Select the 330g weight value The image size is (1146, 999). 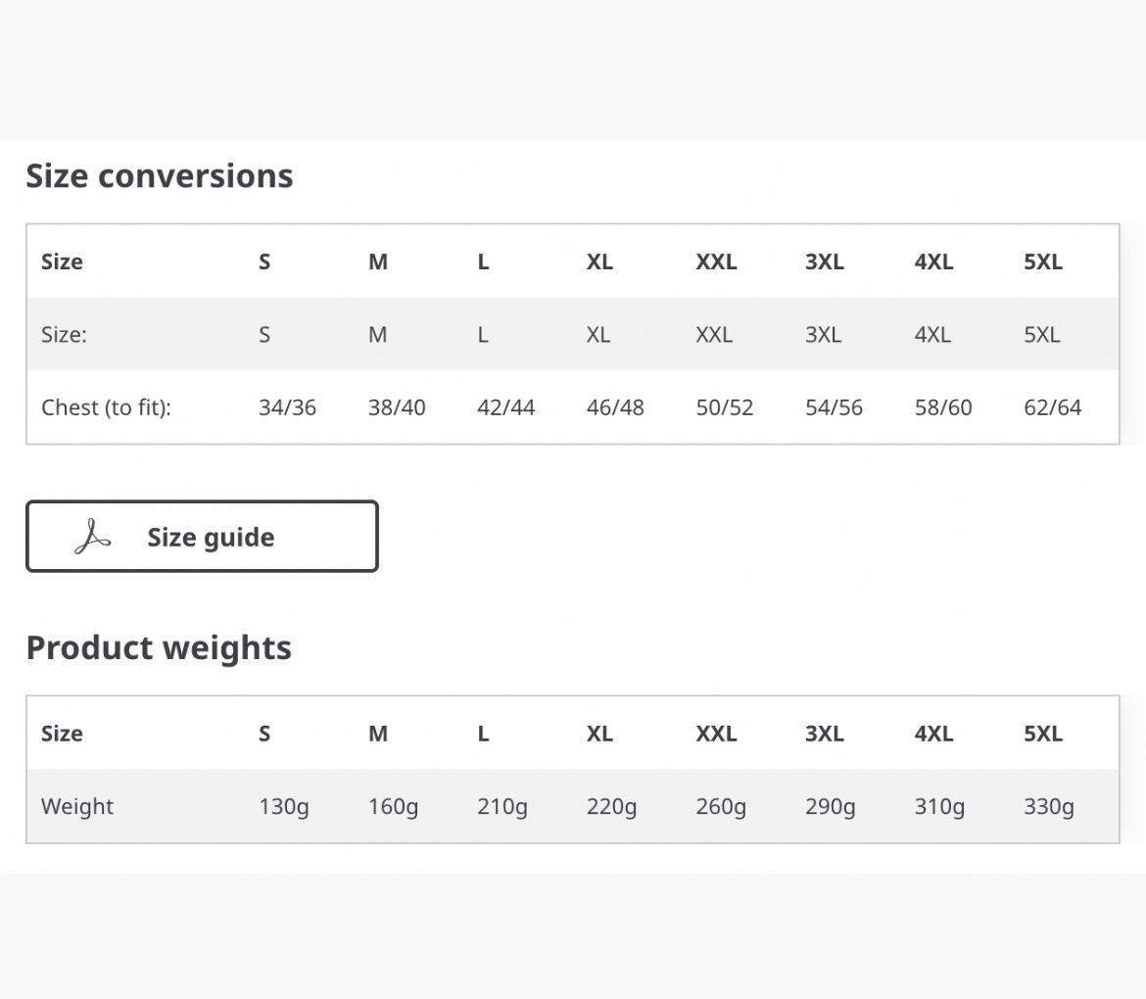1049,807
